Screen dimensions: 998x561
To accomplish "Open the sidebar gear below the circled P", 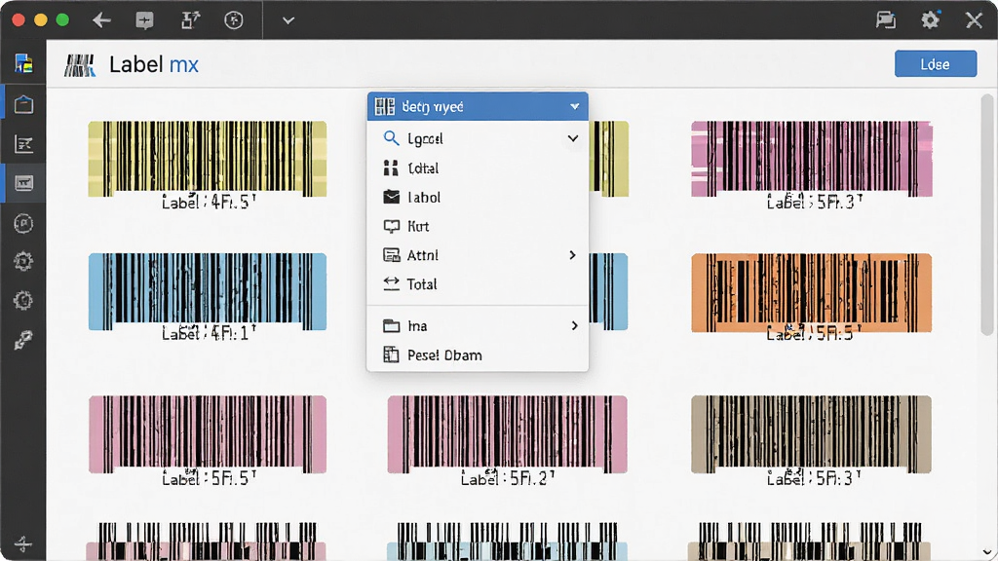I will (23, 261).
